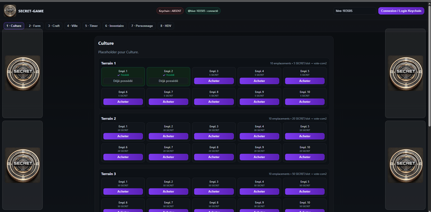This screenshot has height=212, width=431.
Task: Buy Terrain 1 Empl. 3 with Acheter
Action: pos(214,81)
